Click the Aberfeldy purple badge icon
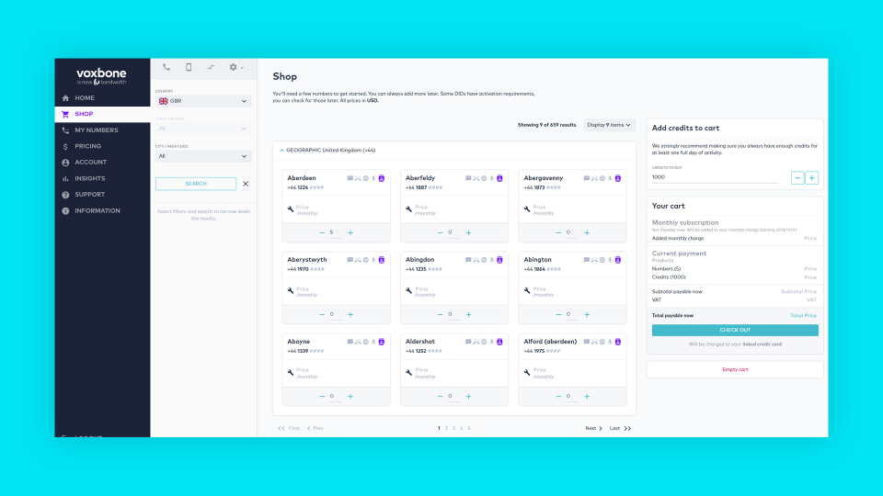Image resolution: width=883 pixels, height=496 pixels. pos(499,178)
